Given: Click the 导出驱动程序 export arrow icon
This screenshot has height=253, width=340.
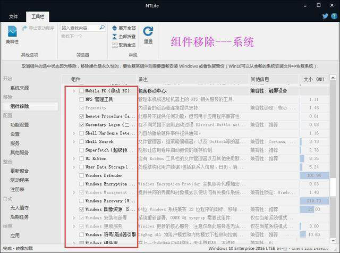Looking at the screenshot, I should pyautogui.click(x=24, y=28).
